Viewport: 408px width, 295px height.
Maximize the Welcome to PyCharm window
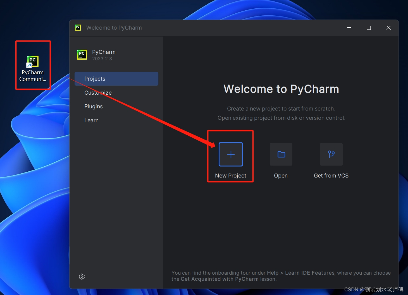pyautogui.click(x=369, y=28)
